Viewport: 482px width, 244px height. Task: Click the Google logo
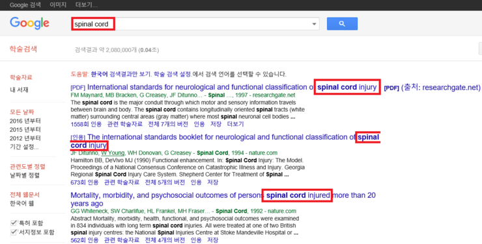click(x=29, y=23)
